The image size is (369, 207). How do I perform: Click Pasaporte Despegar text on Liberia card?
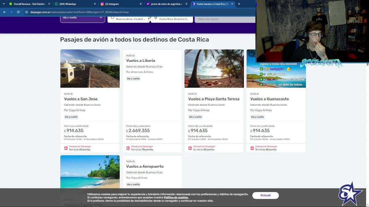pos(142,146)
